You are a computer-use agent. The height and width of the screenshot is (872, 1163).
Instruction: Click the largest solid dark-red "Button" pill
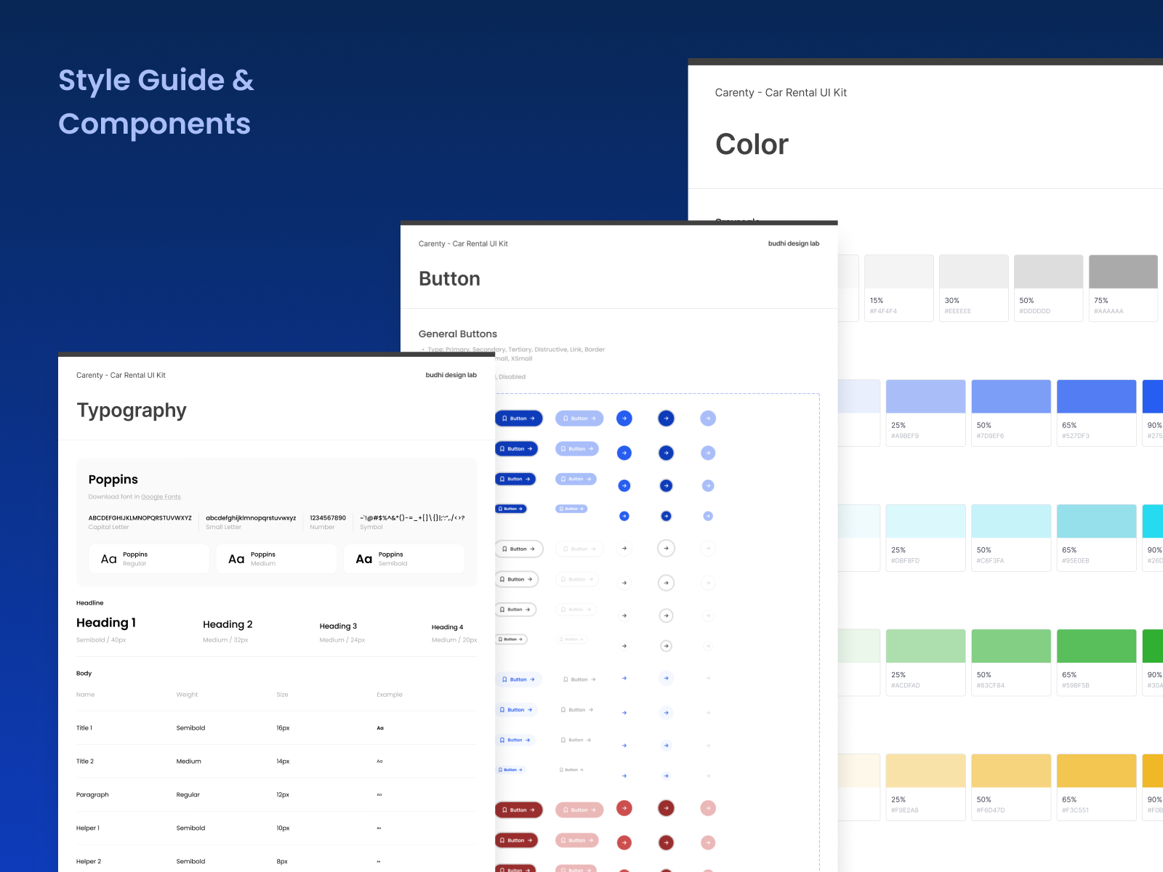(x=519, y=810)
